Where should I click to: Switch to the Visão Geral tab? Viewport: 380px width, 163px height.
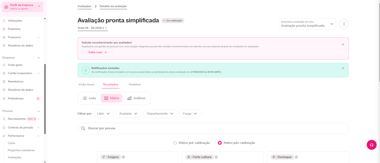pyautogui.click(x=87, y=84)
